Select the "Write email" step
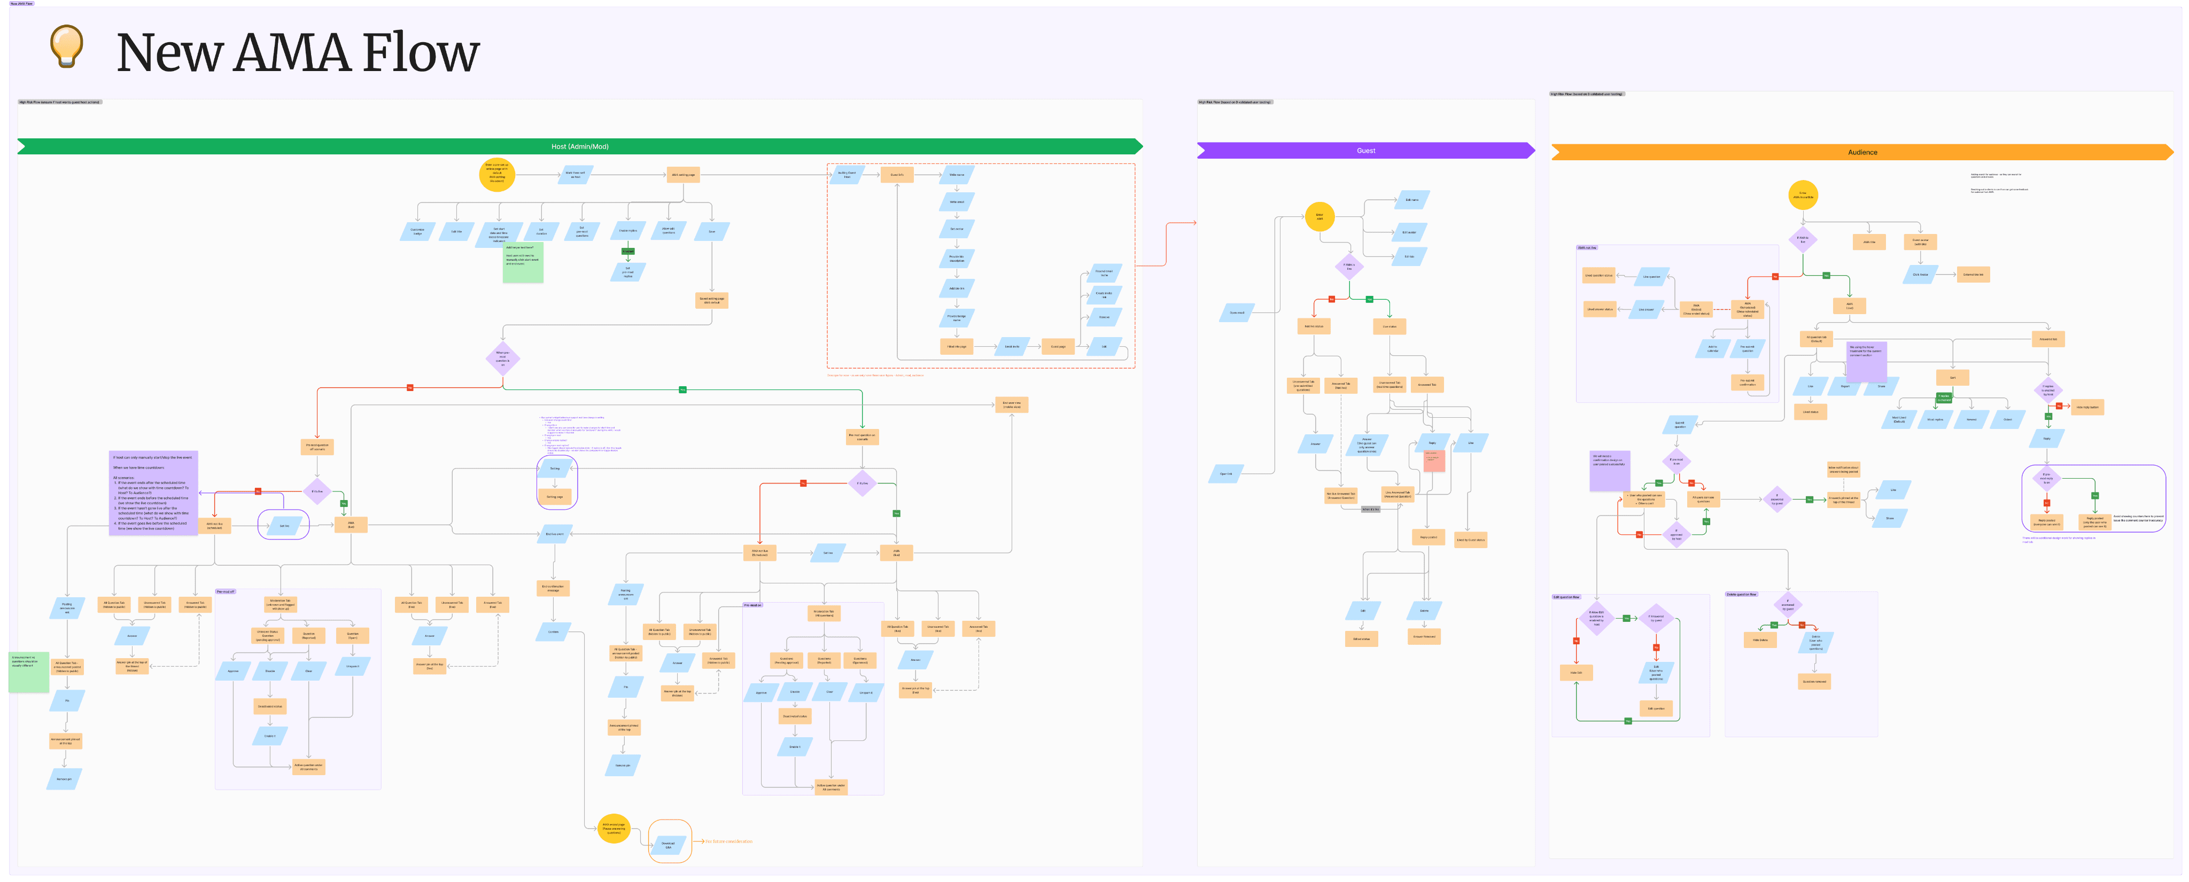2189x882 pixels. coord(957,202)
